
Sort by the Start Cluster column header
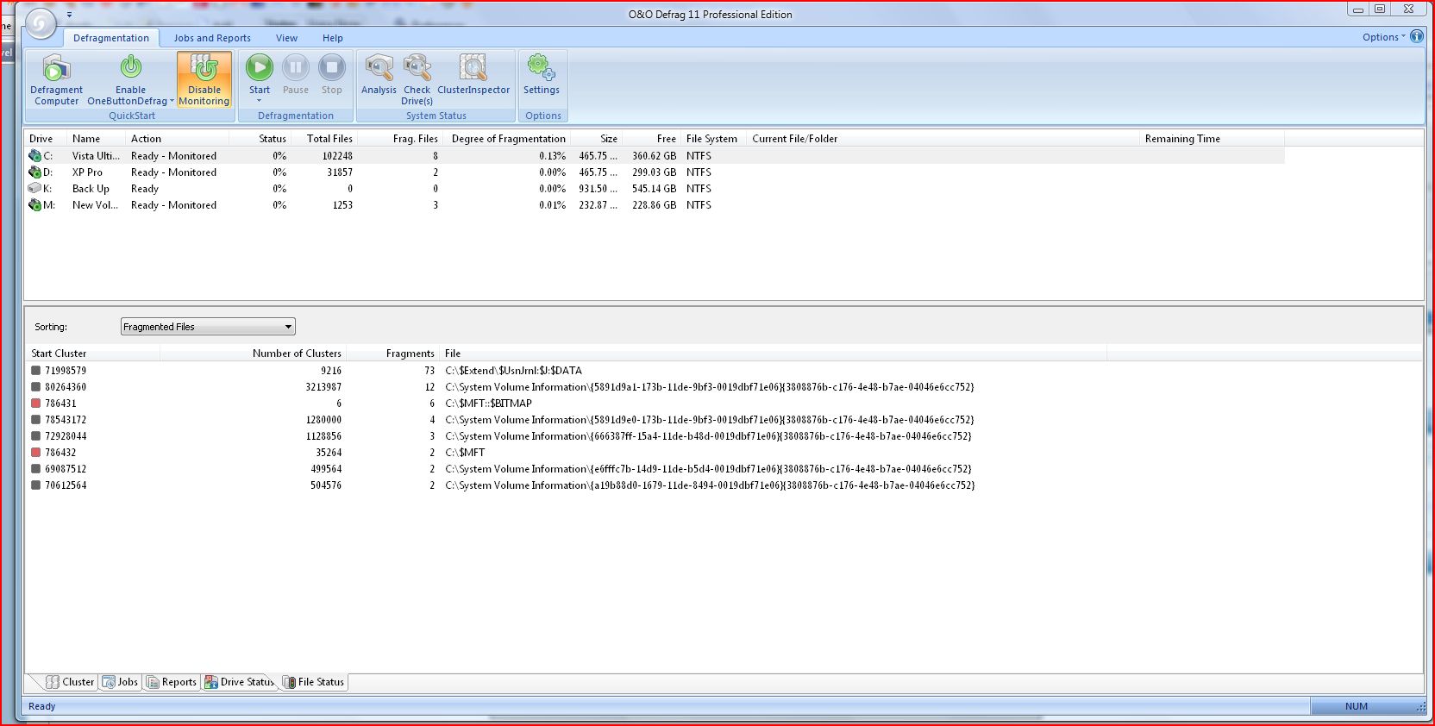point(93,354)
